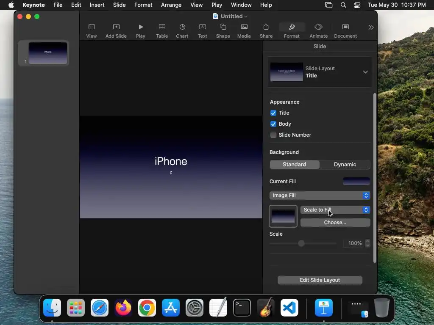Open the Shape picker
434x325 pixels.
tap(223, 30)
